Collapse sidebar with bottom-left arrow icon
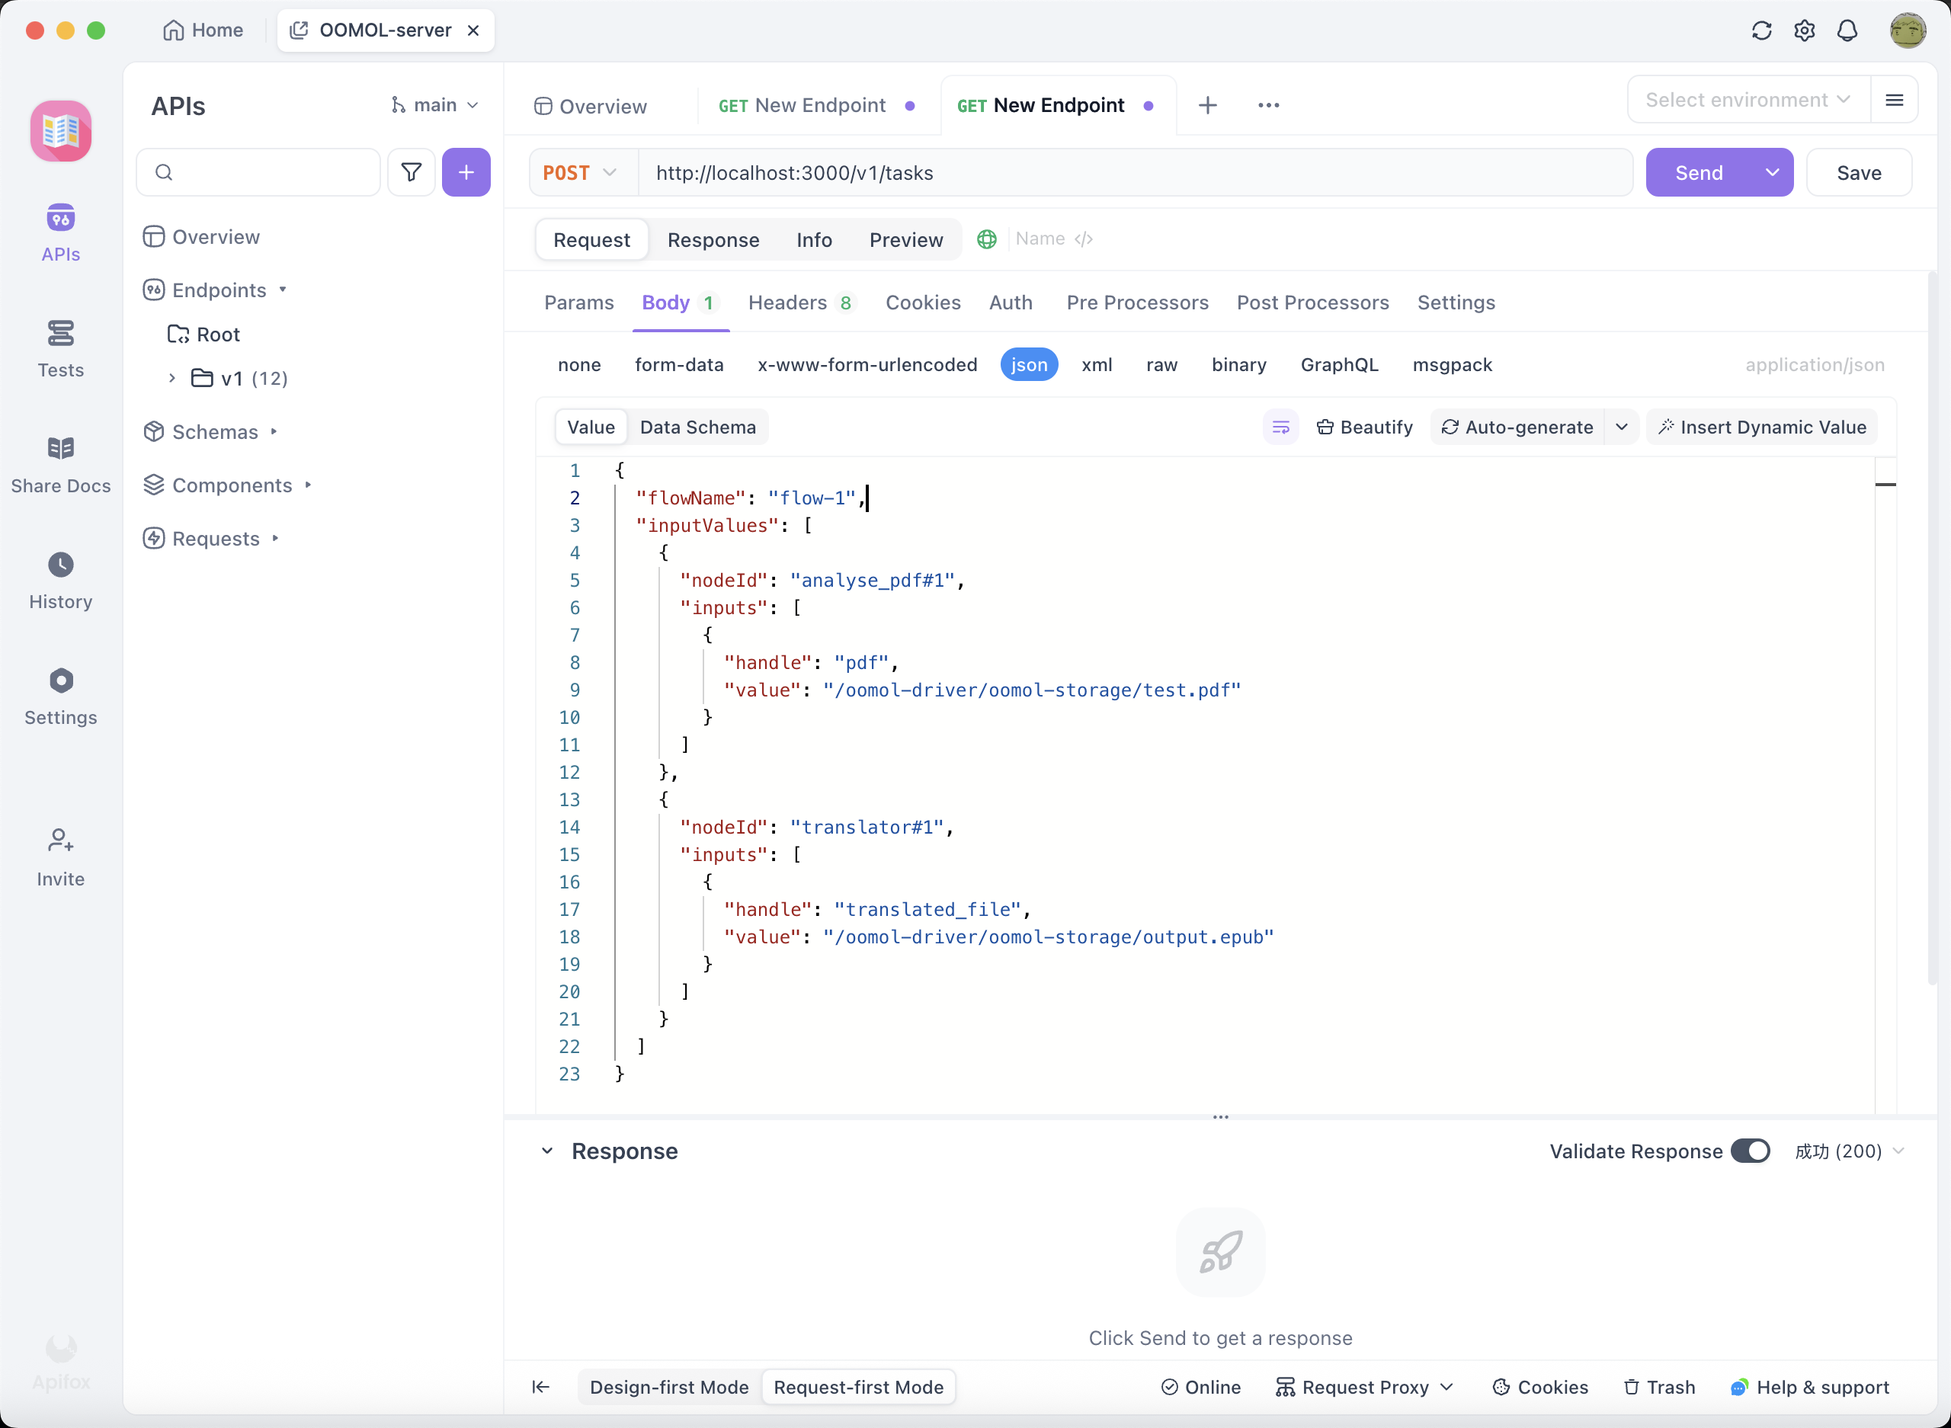 541,1387
